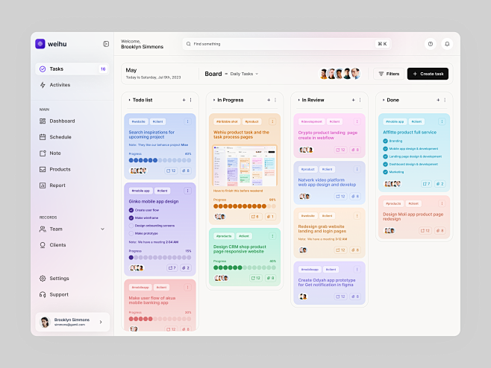Check Design onboarding screens subtask

point(131,226)
